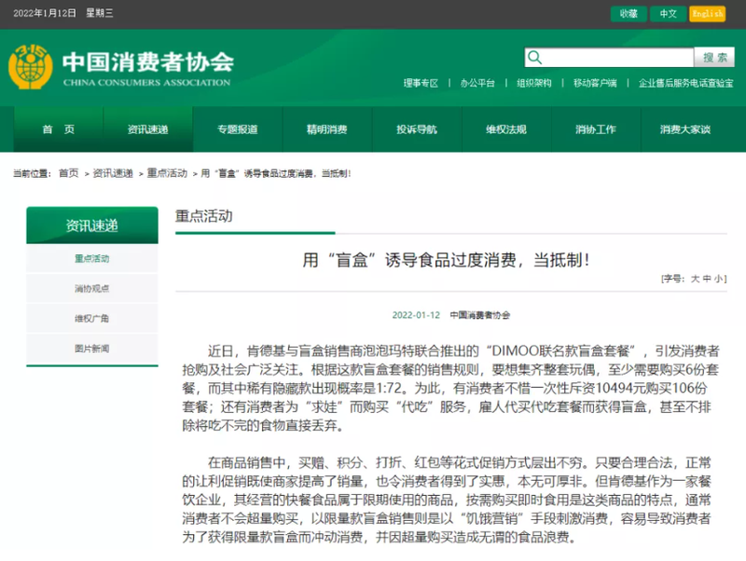Select 消费大家谈 in navigation bar

tap(685, 130)
